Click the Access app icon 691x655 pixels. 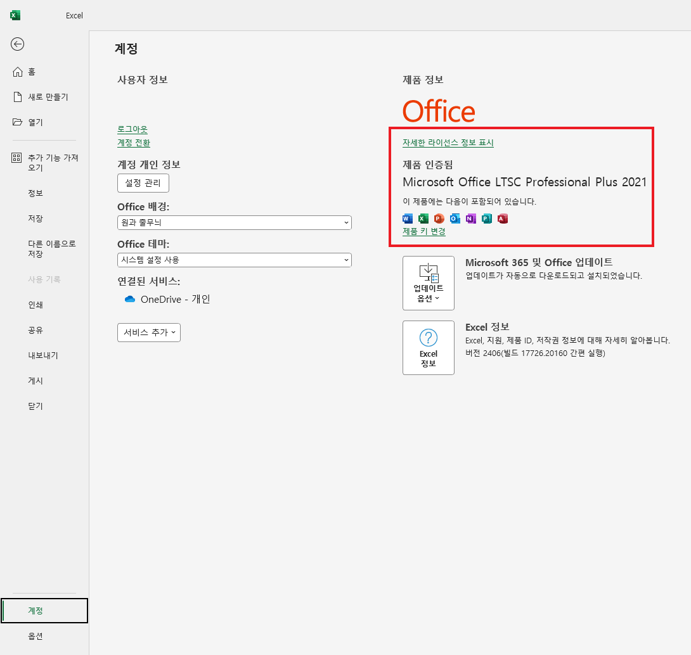click(x=503, y=219)
